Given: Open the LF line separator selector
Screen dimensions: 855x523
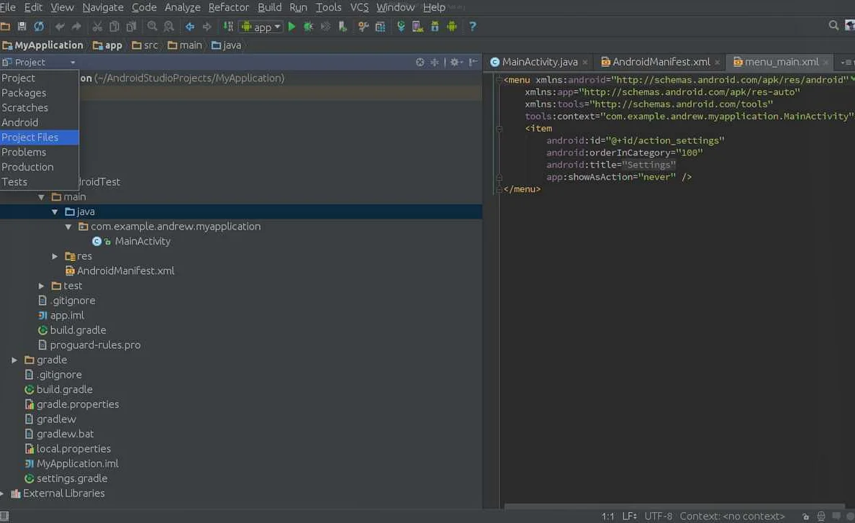Looking at the screenshot, I should point(629,516).
